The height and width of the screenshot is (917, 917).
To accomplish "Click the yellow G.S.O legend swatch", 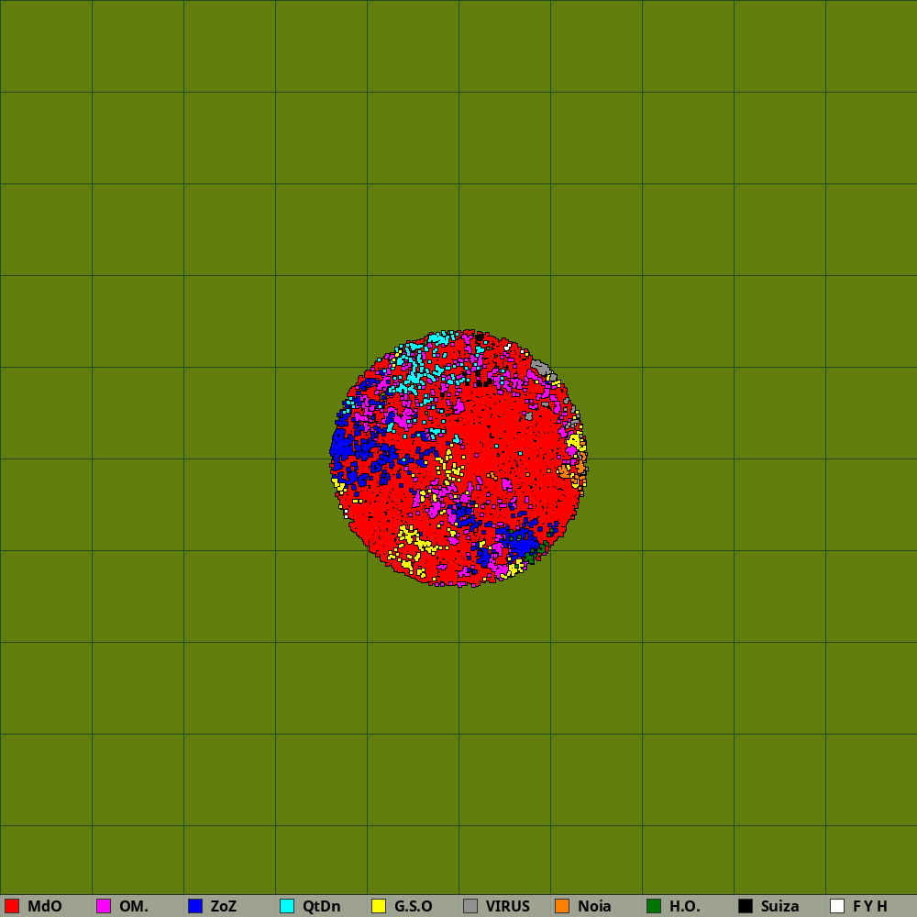I will 379,906.
